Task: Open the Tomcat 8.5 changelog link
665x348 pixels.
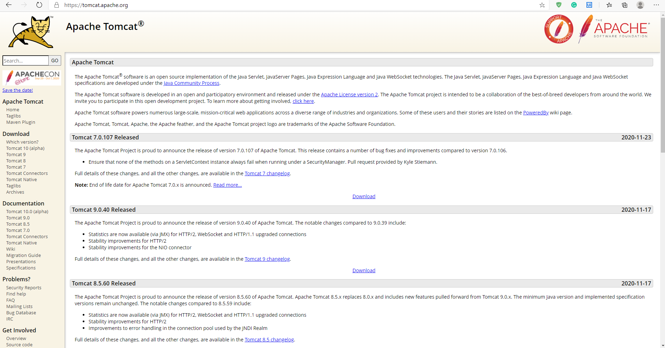Action: [x=269, y=340]
